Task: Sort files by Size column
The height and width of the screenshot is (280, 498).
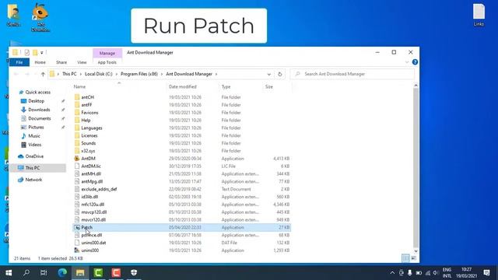Action: 269,86
